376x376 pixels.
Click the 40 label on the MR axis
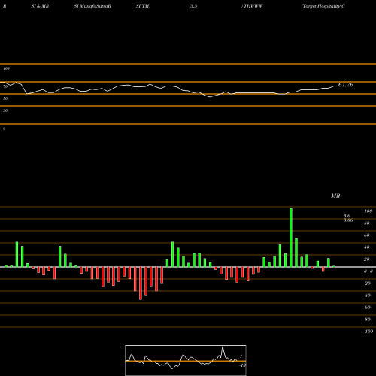(367, 247)
